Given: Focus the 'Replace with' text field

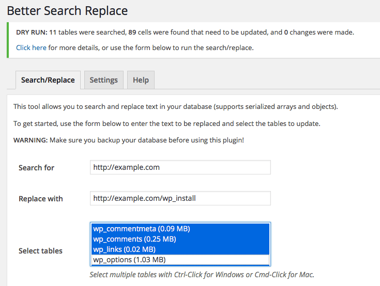Looking at the screenshot, I should click(x=180, y=198).
